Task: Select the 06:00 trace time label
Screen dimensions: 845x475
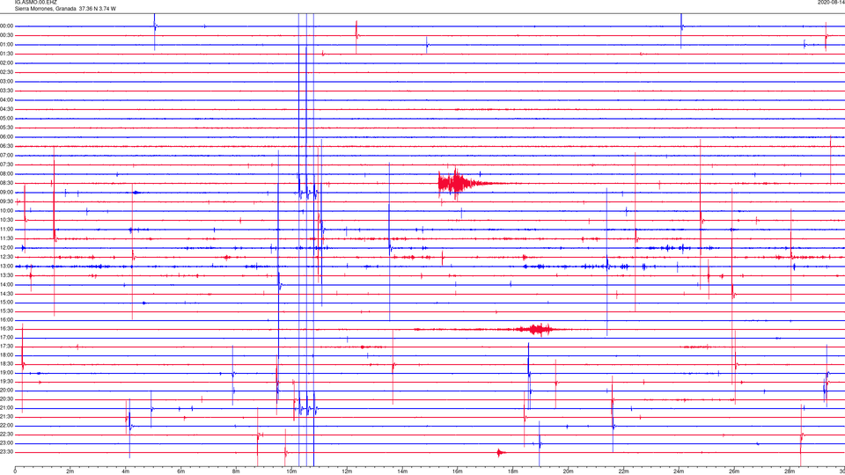Action: click(7, 137)
